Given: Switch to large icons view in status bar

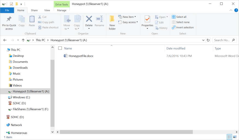Looking at the screenshot, I should point(235,137).
